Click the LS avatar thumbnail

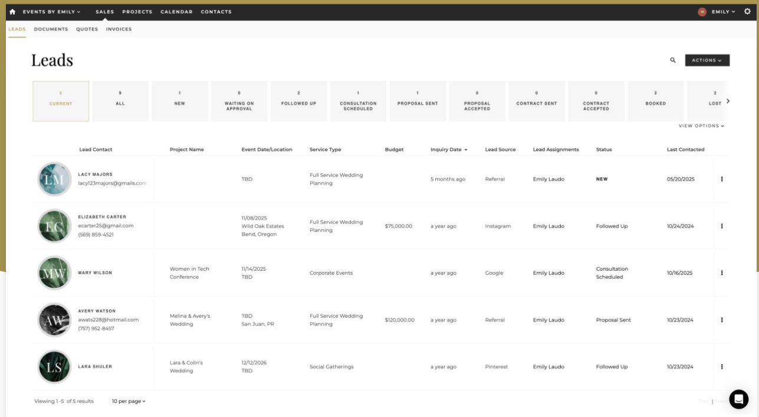click(54, 367)
